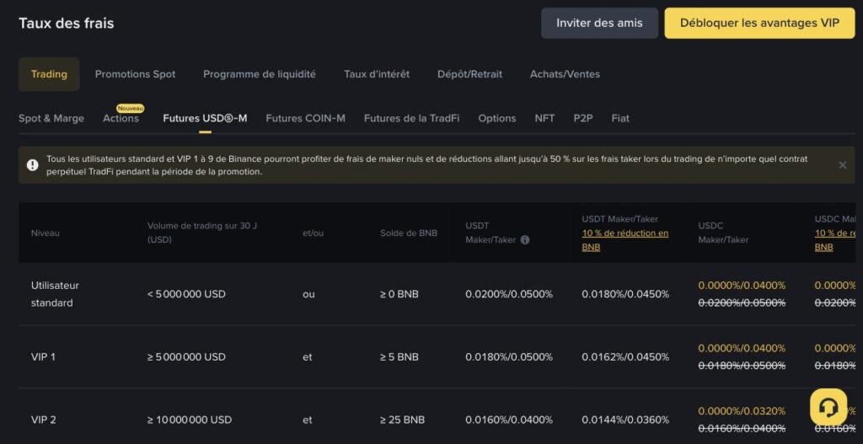Click the 0.0162%/0.0450% VIP 1 fee cell
The height and width of the screenshot is (444, 863).
(x=625, y=357)
